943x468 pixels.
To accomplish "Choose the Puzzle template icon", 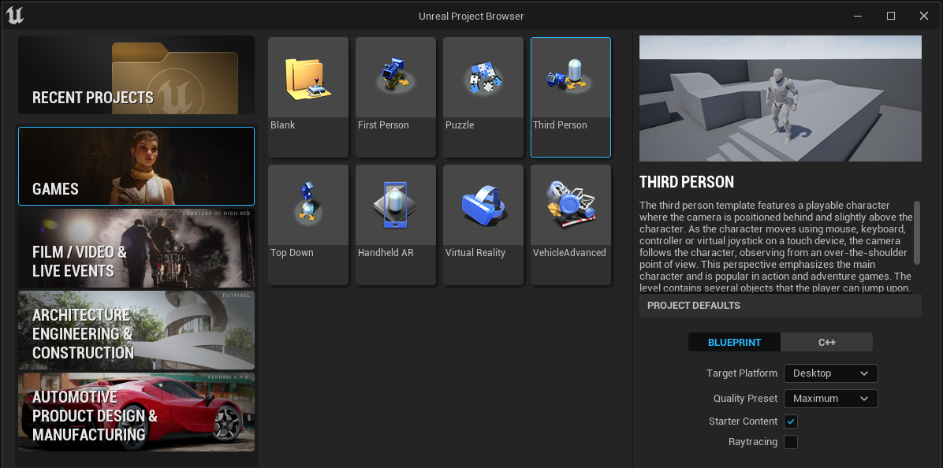I will [483, 77].
